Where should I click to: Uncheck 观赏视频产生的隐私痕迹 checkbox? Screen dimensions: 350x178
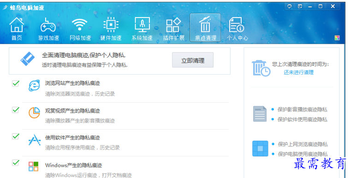15,110
